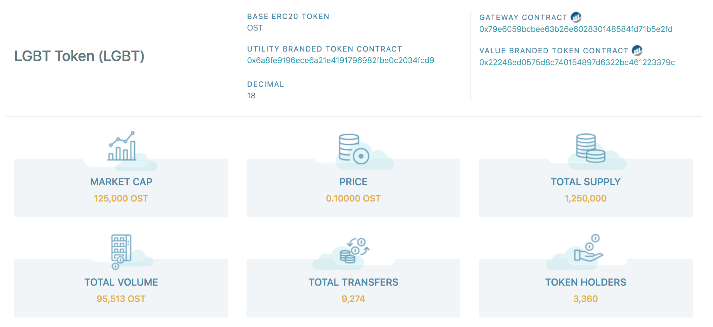
Task: Click the TOKEN HOLDERS heading
Action: pos(586,282)
